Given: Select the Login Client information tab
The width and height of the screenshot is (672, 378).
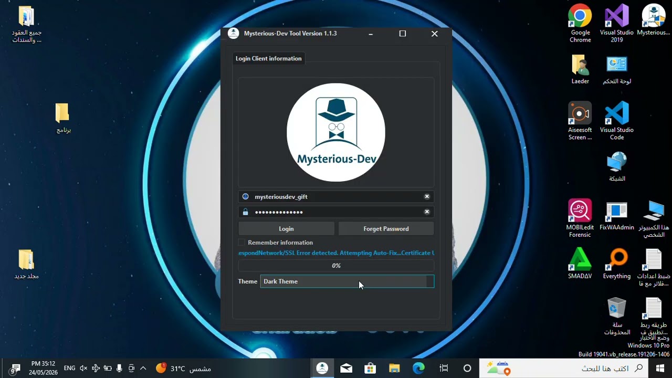Looking at the screenshot, I should point(268,58).
